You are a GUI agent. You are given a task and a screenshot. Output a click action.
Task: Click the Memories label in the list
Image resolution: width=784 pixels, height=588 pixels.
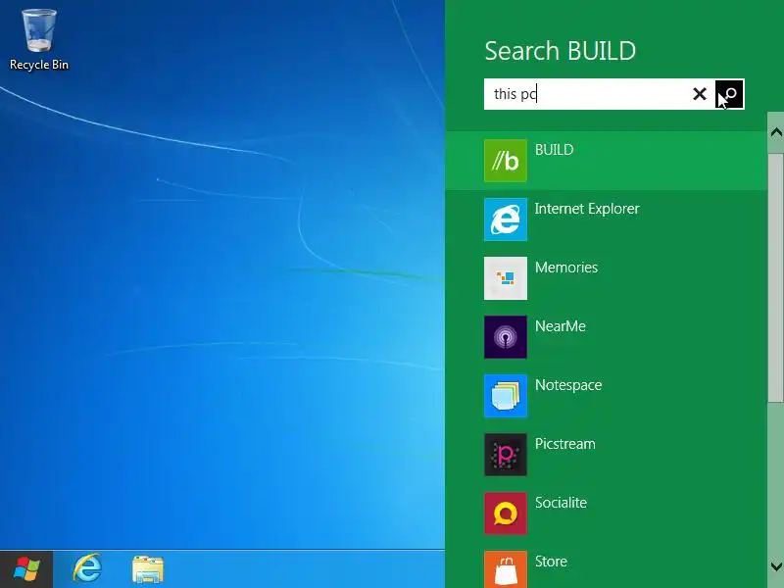[x=566, y=268]
